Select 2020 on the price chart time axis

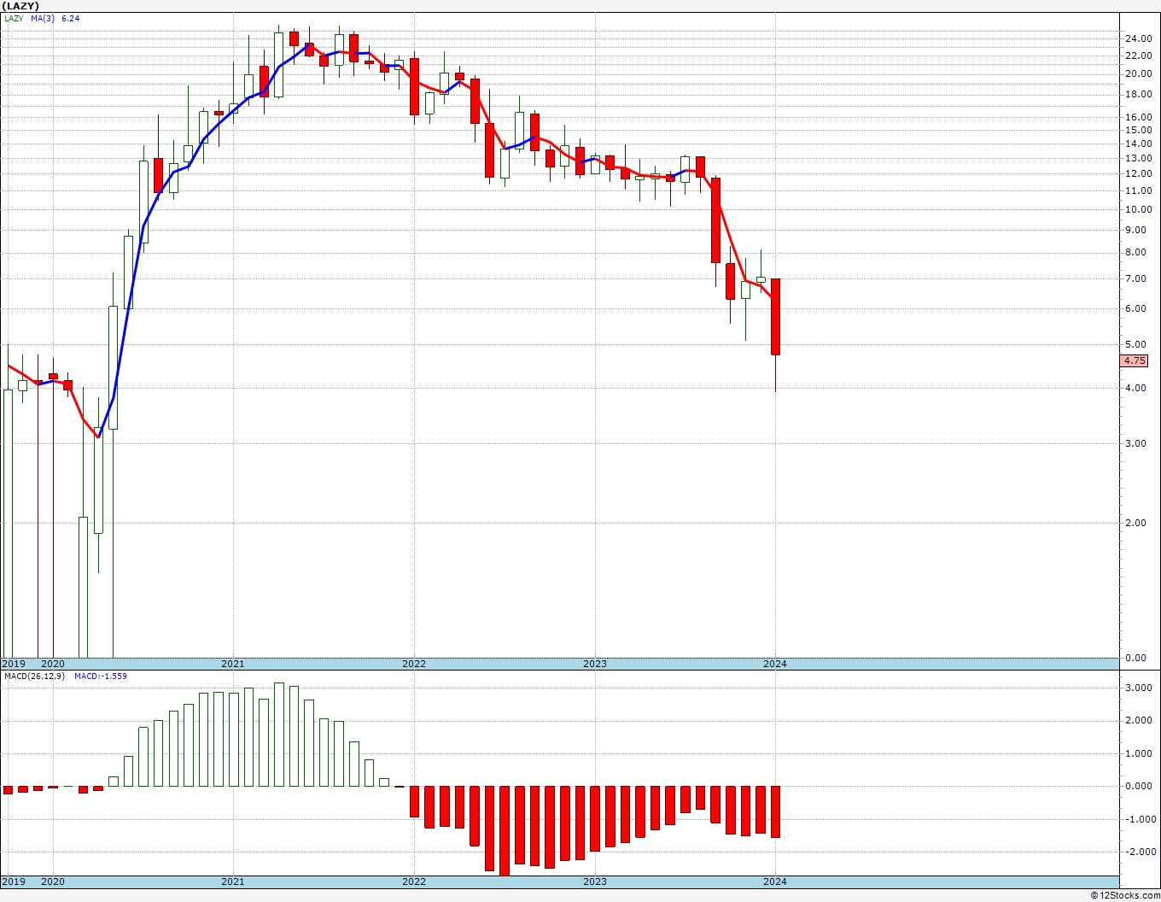pyautogui.click(x=53, y=664)
